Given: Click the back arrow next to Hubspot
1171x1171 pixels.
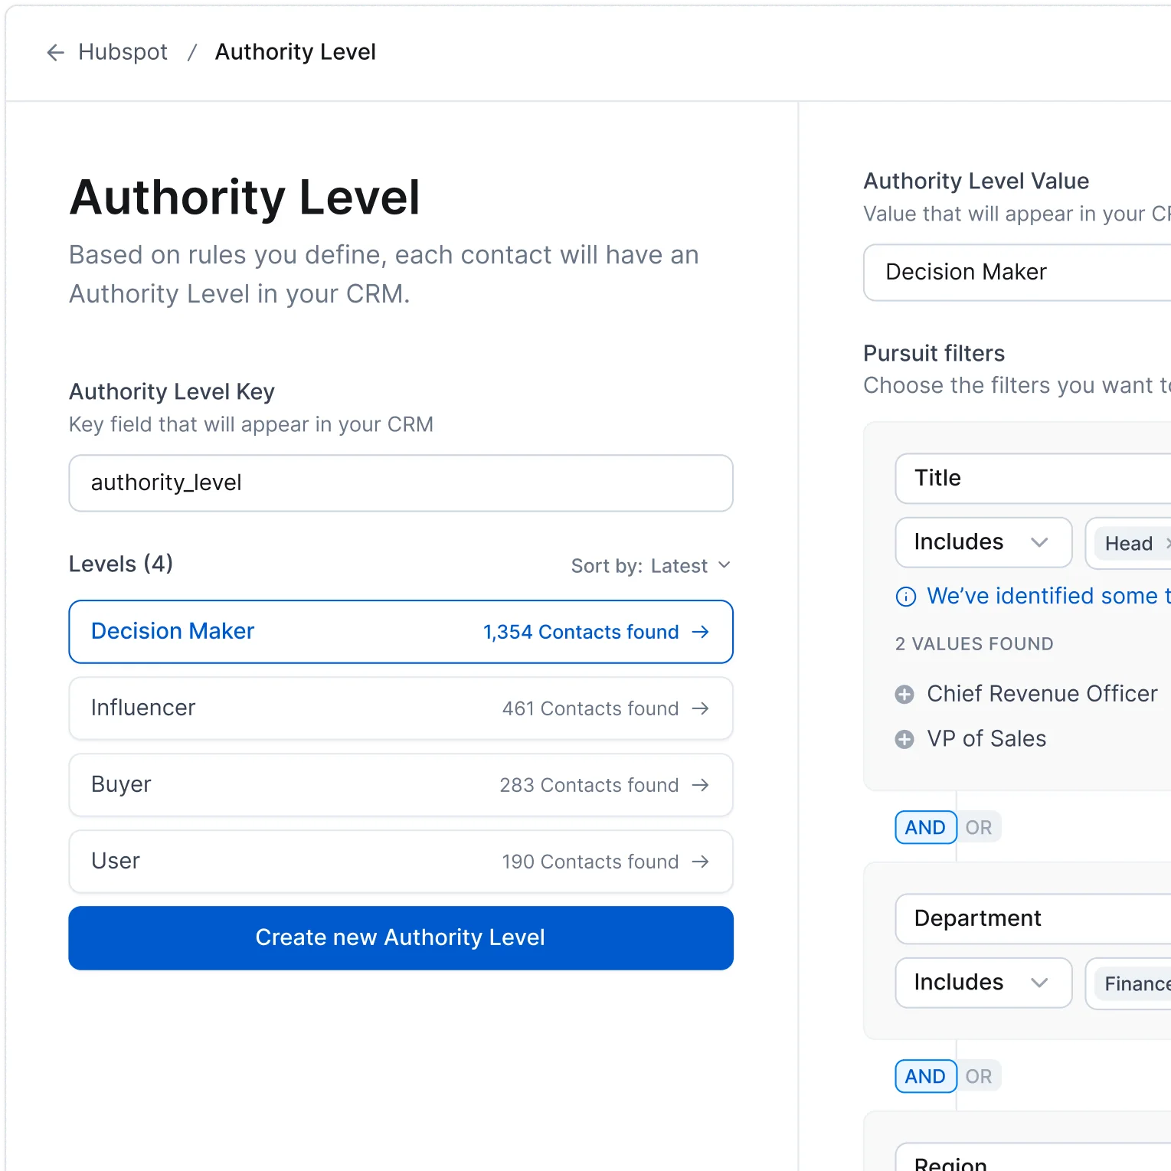Looking at the screenshot, I should pos(54,52).
